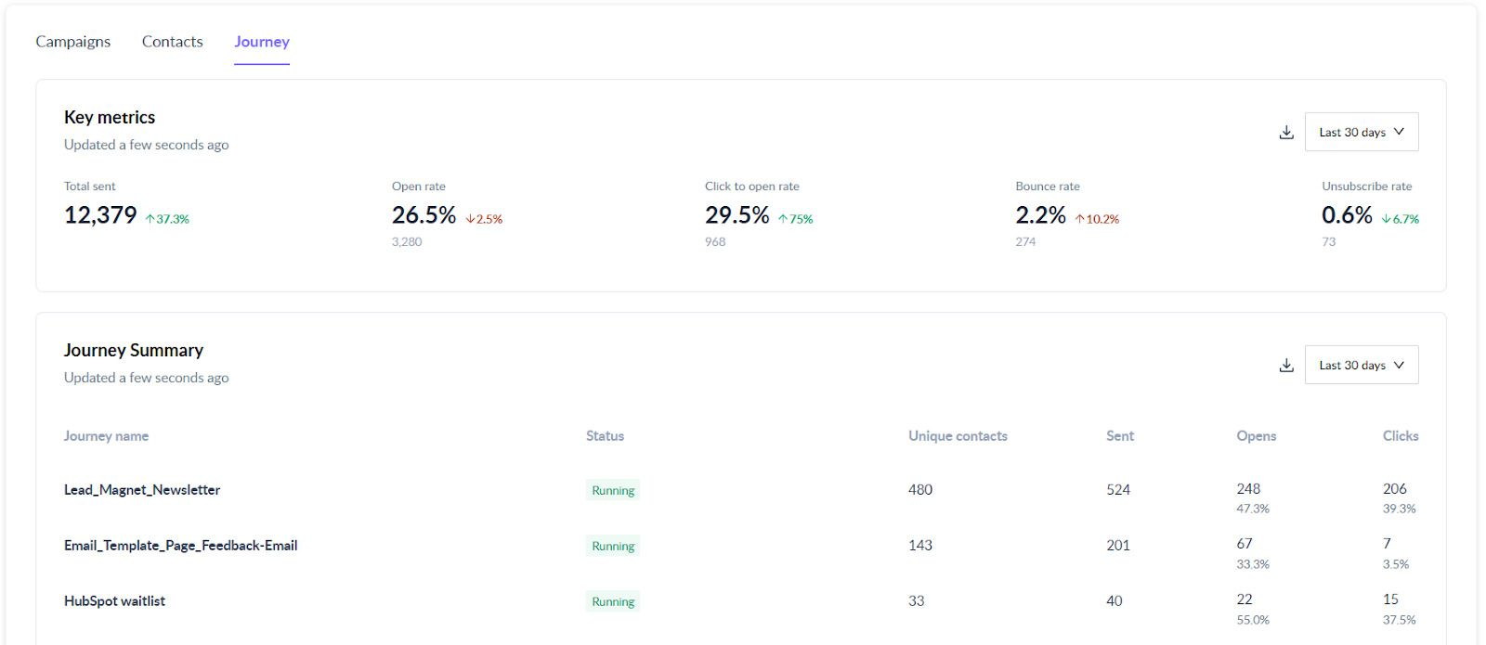
Task: Click the red up arrow beside 10.2%
Action: click(1080, 219)
